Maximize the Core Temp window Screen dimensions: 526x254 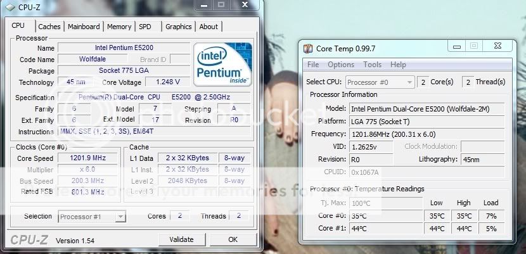pos(473,47)
